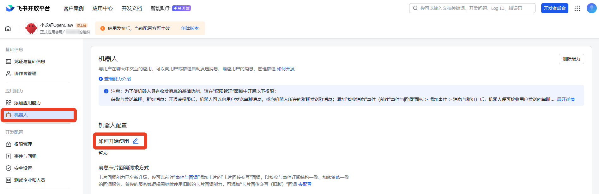The image size is (599, 194).
Task: Open the 应用中心 top menu
Action: [102, 9]
